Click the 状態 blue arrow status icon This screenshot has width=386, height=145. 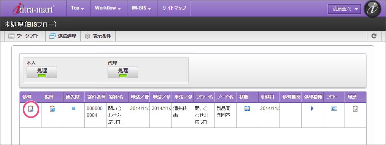(x=247, y=108)
